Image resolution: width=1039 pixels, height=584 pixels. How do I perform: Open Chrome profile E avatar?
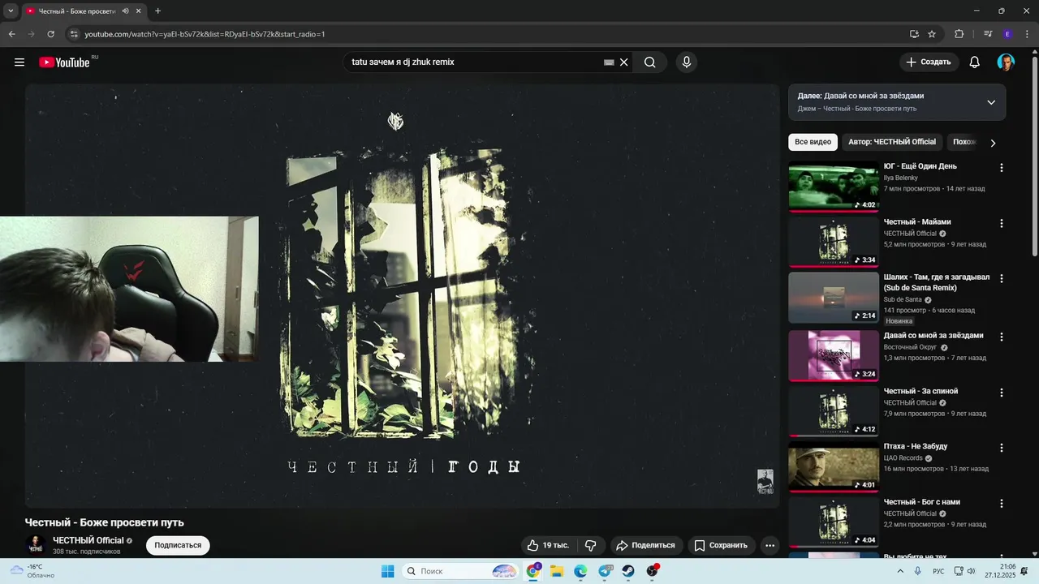coord(1007,34)
